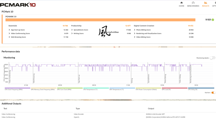Turn on the Monitoring details switch

tap(212, 58)
